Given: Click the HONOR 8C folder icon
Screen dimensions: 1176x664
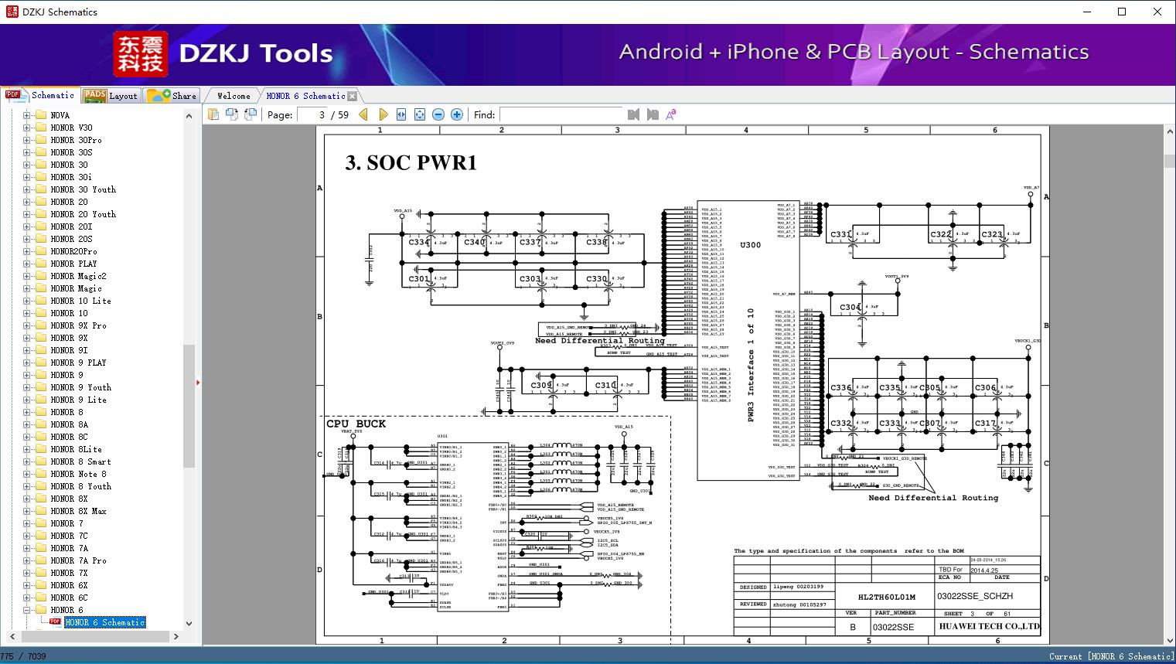Looking at the screenshot, I should click(41, 437).
